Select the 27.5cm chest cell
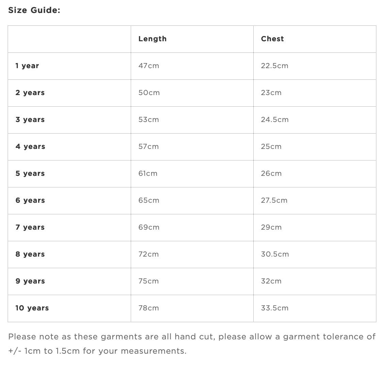This screenshot has width=382, height=368. (x=315, y=201)
